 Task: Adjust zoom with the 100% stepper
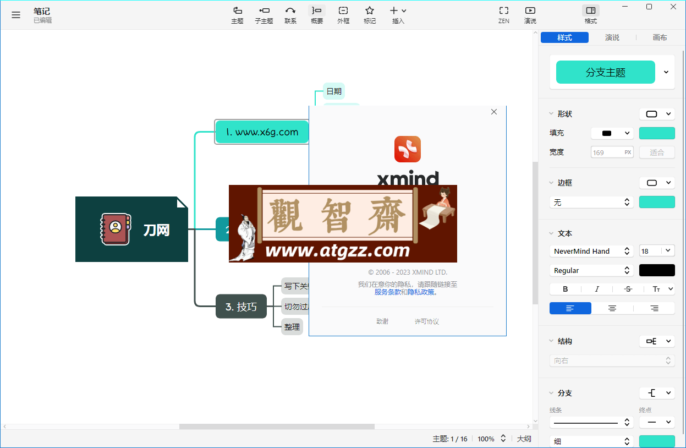coord(503,439)
